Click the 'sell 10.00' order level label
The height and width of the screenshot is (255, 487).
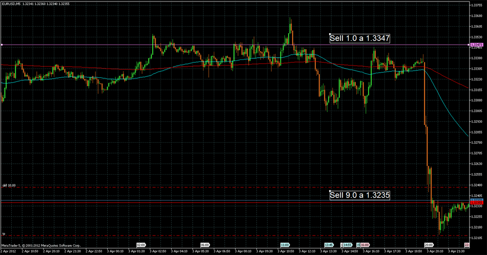pyautogui.click(x=9, y=185)
